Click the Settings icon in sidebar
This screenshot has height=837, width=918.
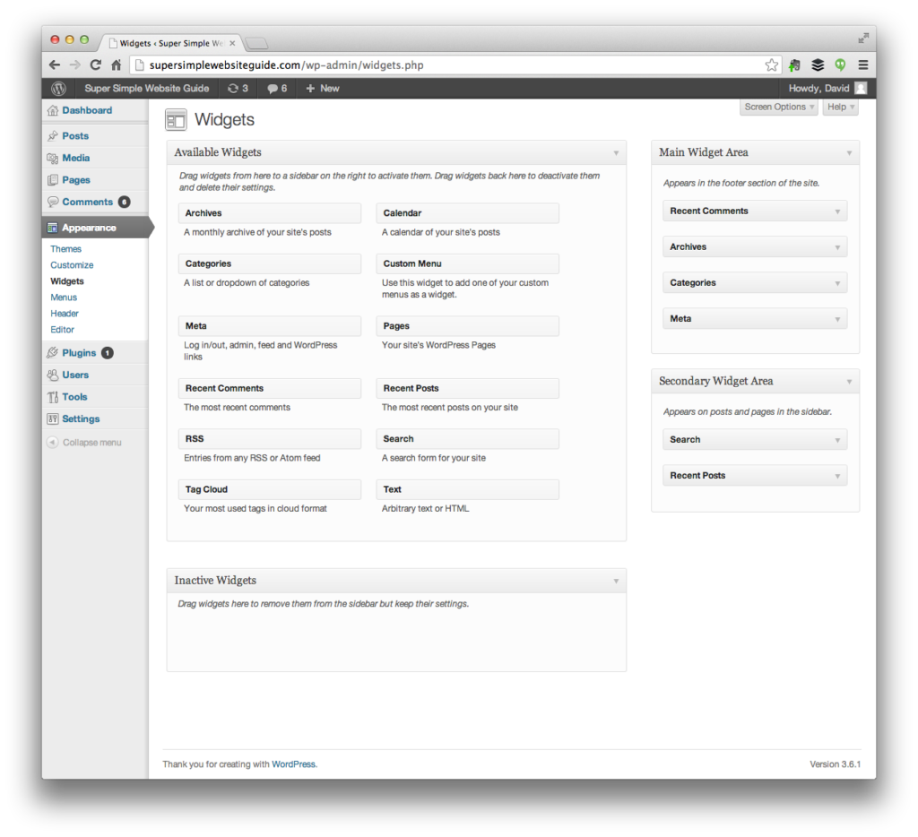53,419
